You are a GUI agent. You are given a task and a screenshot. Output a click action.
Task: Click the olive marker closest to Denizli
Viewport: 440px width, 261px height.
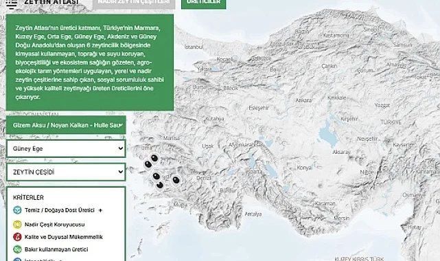[176, 180]
